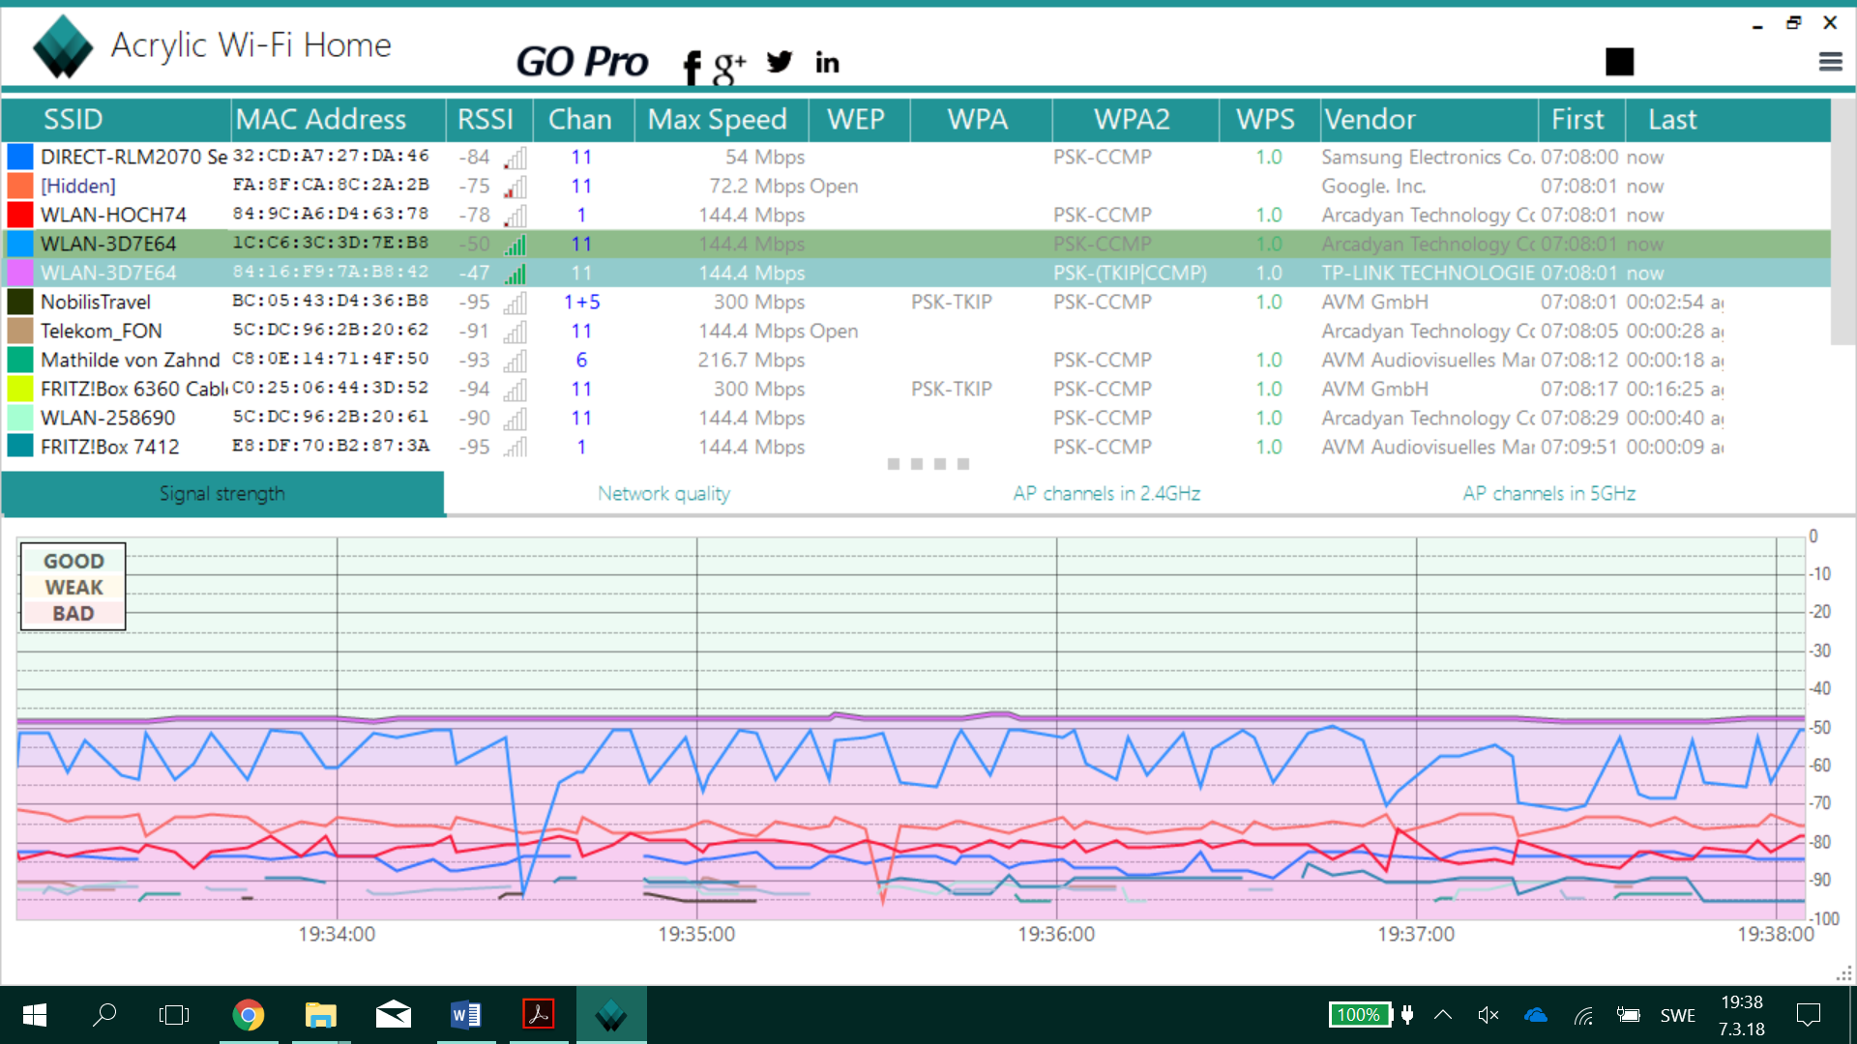Click the orange swatch for [Hidden] network
Image resolution: width=1857 pixels, height=1044 pixels.
(x=20, y=186)
